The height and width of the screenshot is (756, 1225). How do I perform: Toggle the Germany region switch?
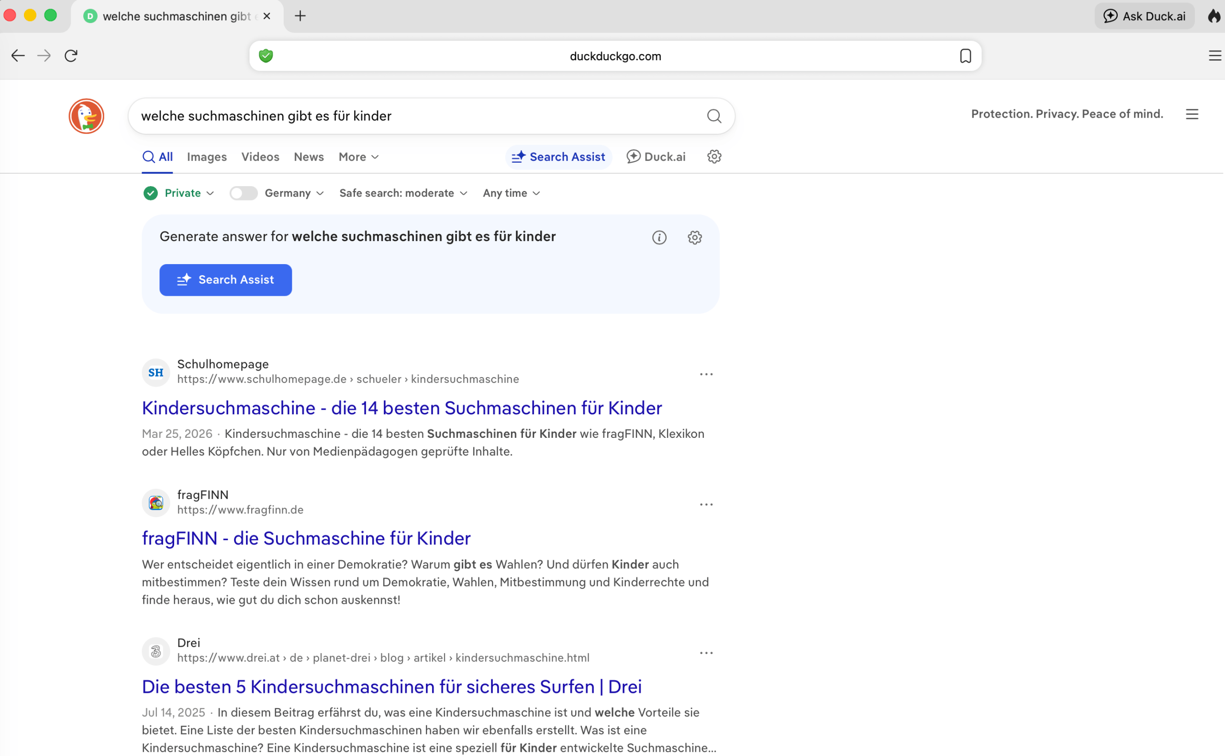point(244,193)
